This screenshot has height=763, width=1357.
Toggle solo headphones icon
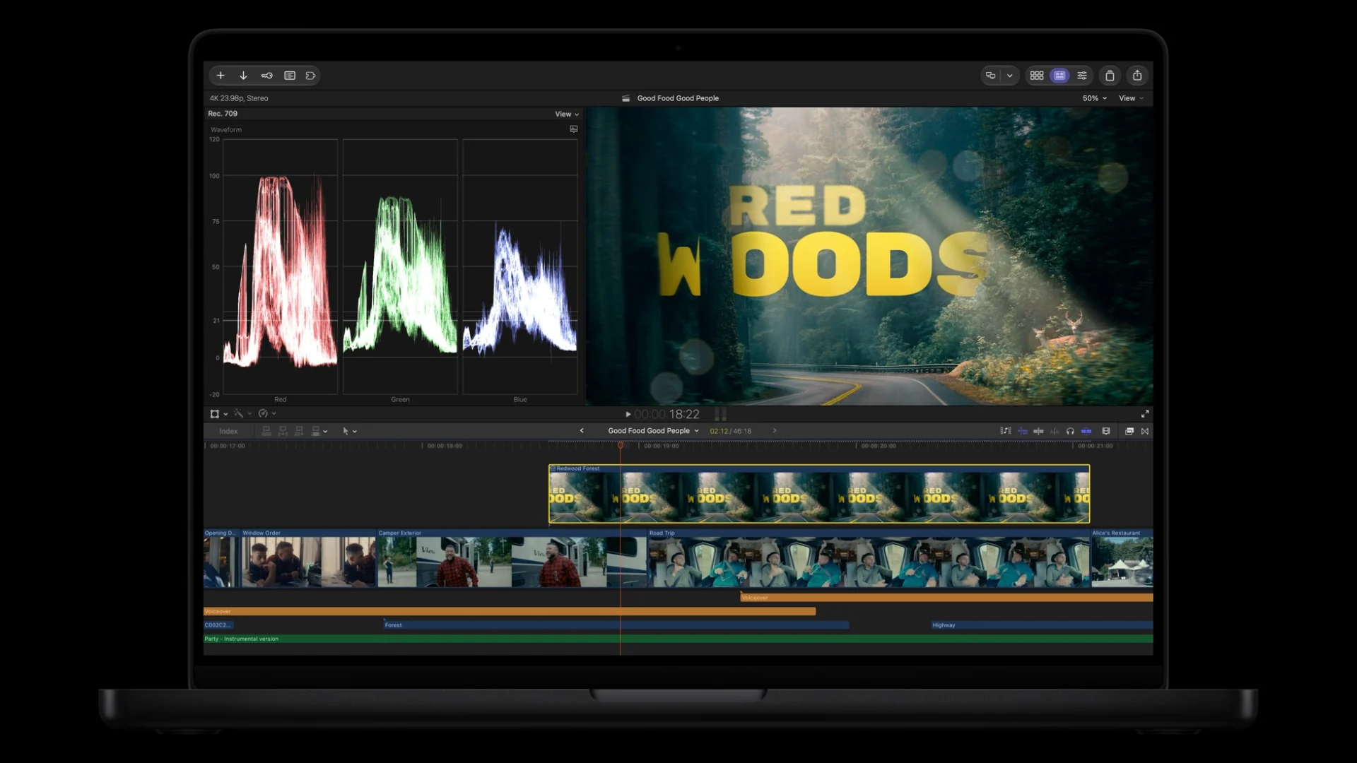click(x=1070, y=431)
